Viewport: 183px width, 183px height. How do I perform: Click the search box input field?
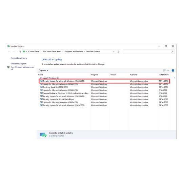point(147,52)
